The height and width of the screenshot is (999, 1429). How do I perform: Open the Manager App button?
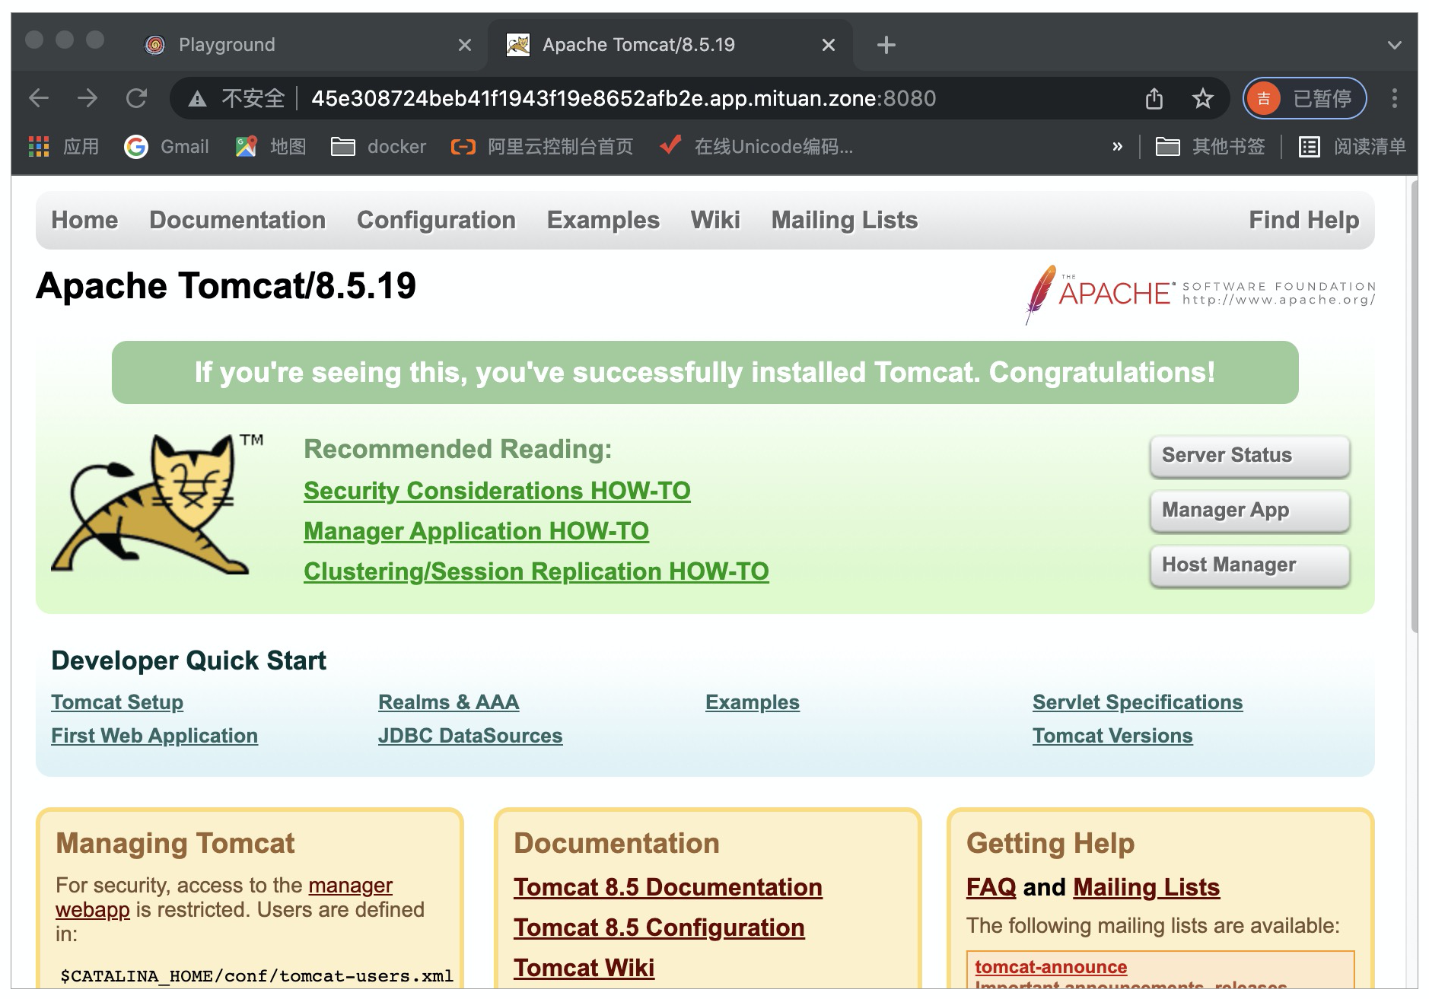tap(1249, 510)
